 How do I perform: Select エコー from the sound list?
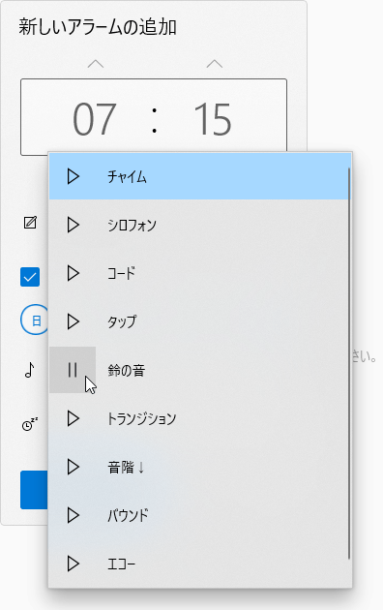199,564
